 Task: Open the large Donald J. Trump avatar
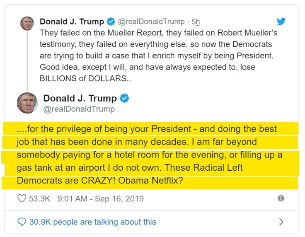[27, 103]
